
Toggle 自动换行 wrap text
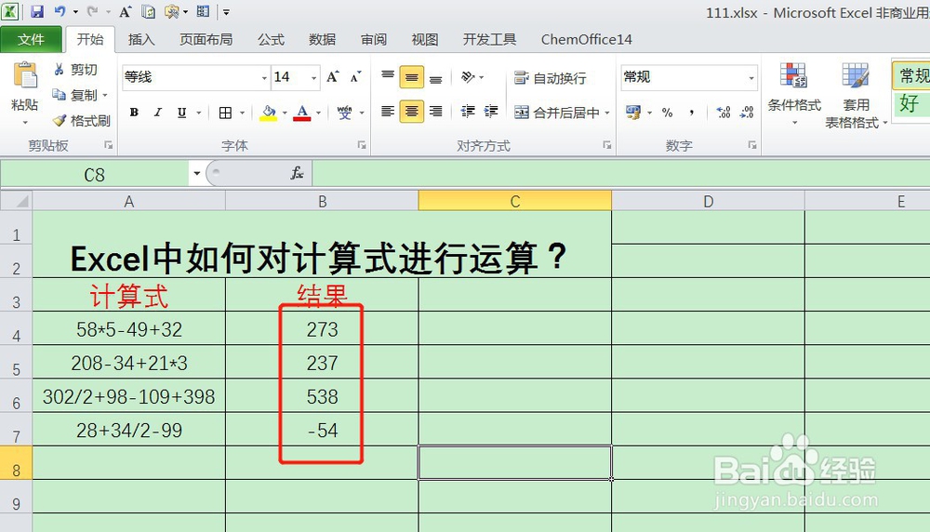pyautogui.click(x=550, y=78)
